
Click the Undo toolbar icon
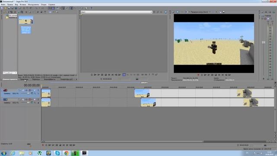[x=36, y=8]
